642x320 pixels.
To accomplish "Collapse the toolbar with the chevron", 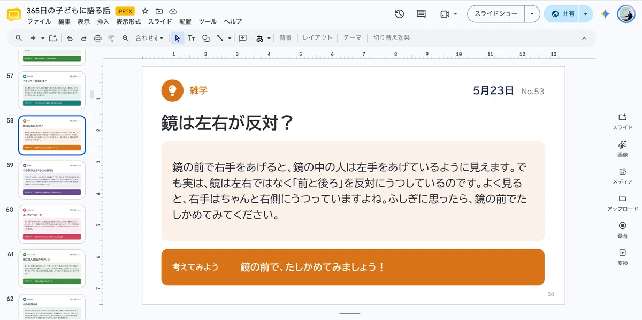I will (x=584, y=38).
